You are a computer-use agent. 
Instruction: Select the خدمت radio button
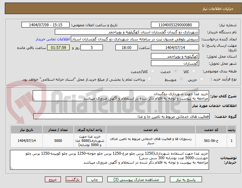tap(175, 71)
